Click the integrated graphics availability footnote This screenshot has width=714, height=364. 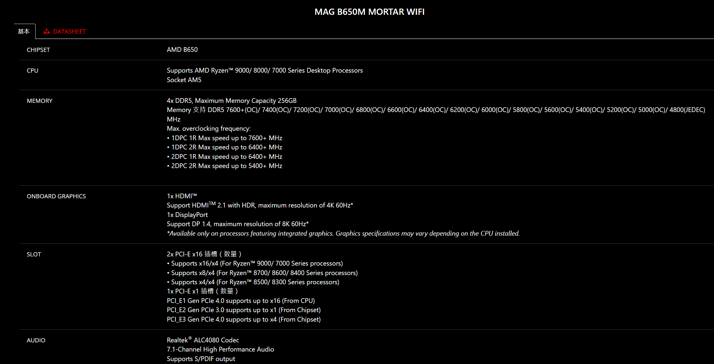click(x=343, y=233)
